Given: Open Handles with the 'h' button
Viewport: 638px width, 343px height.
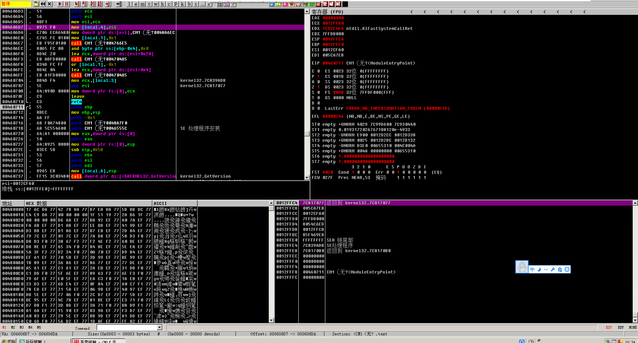Looking at the screenshot, I should 162,4.
